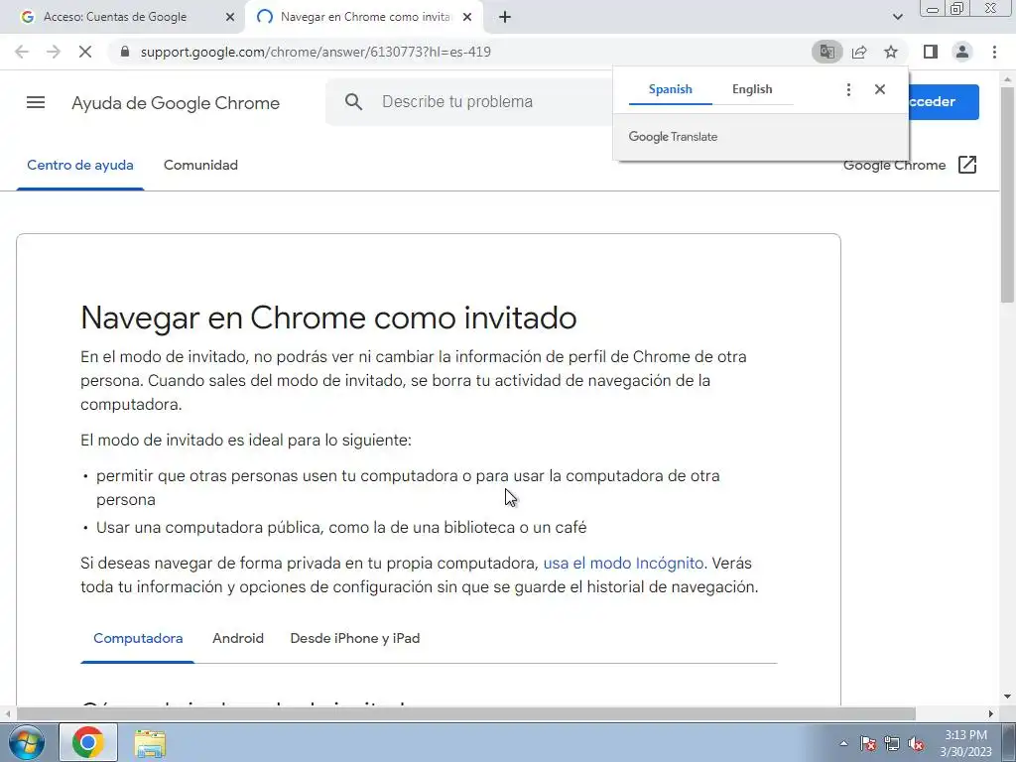Close the Acceso Cuentas de Google tab

click(229, 17)
